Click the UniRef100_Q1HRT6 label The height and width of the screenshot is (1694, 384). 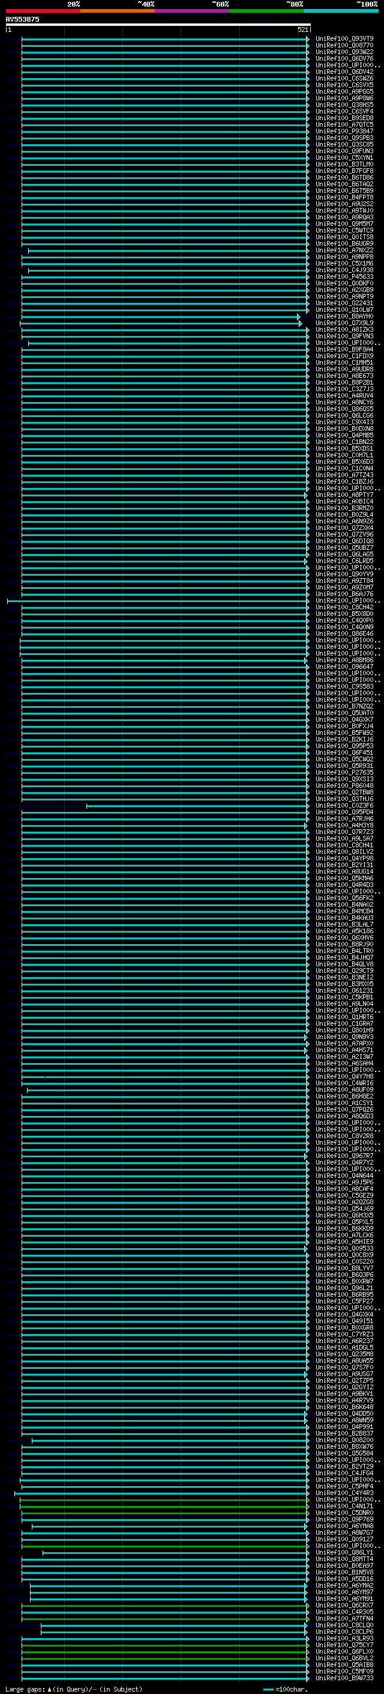coord(344,1017)
